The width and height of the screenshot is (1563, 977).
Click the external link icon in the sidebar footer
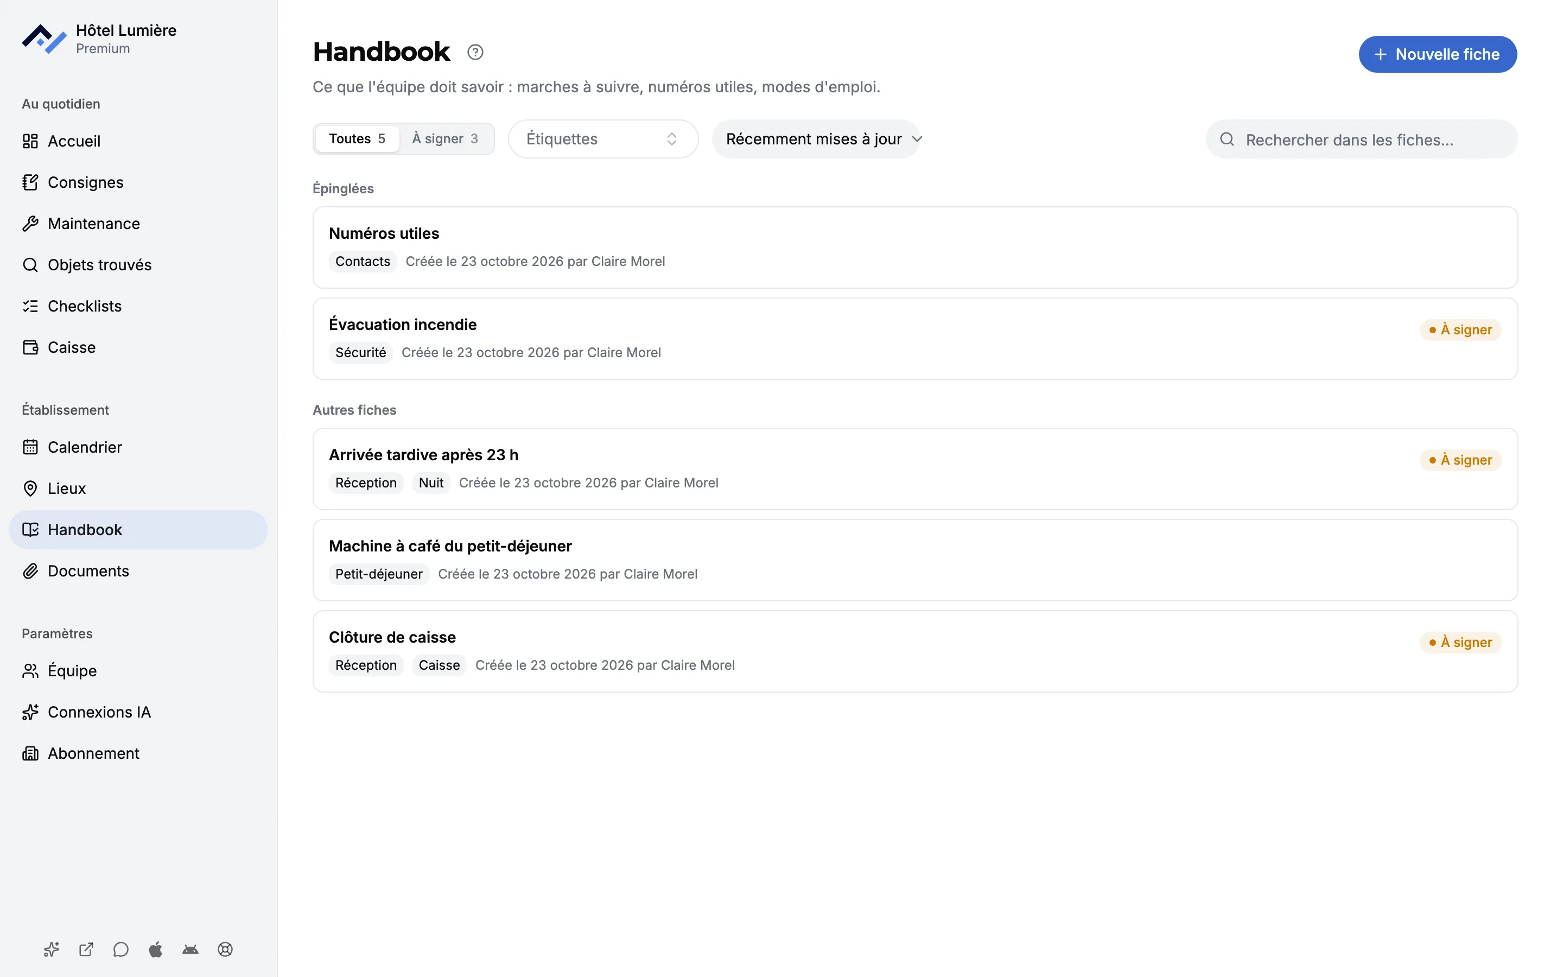(x=86, y=949)
